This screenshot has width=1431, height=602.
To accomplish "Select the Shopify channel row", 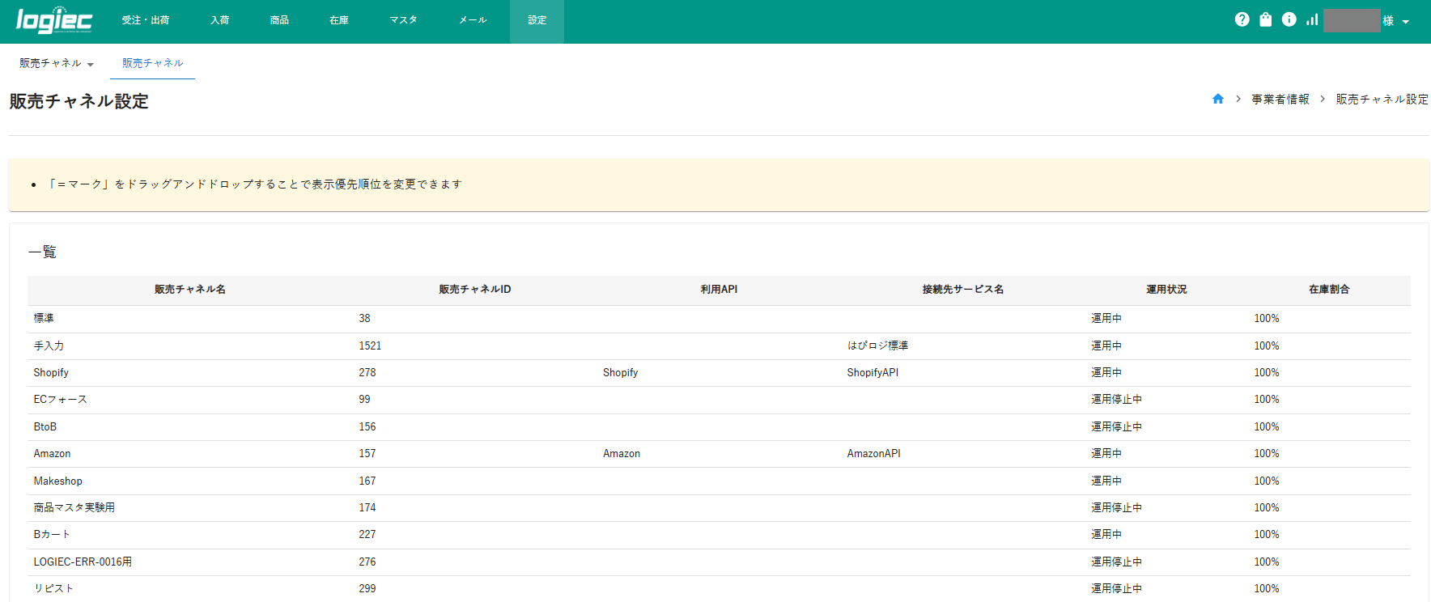I will pos(51,373).
